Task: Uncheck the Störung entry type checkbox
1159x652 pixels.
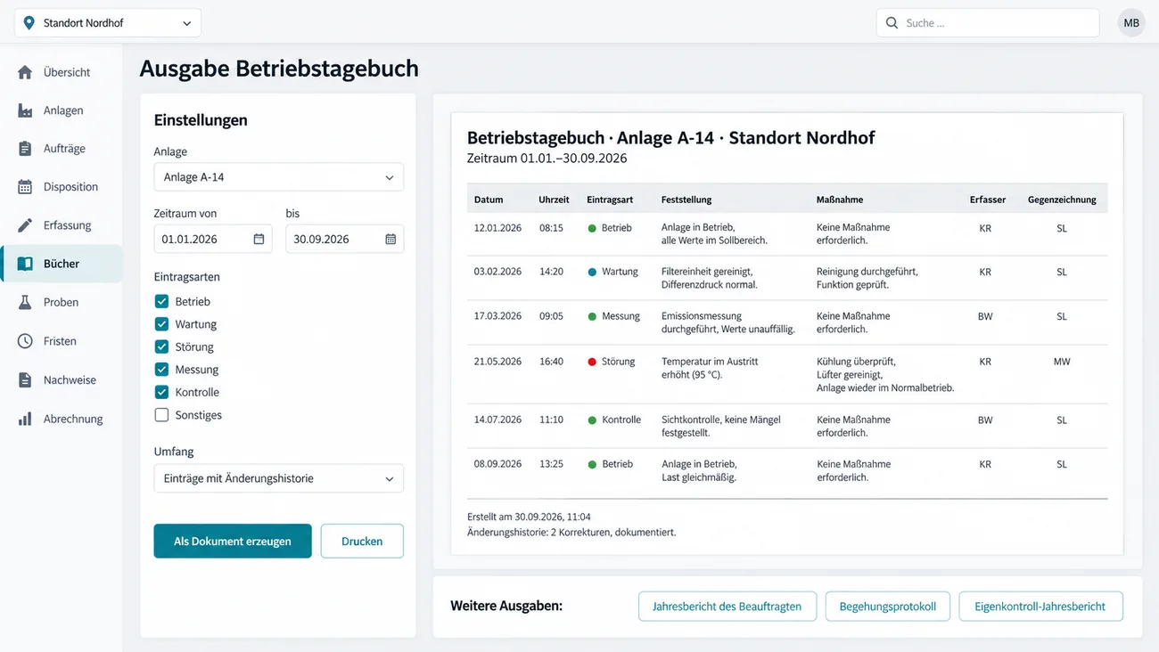Action: coord(161,346)
